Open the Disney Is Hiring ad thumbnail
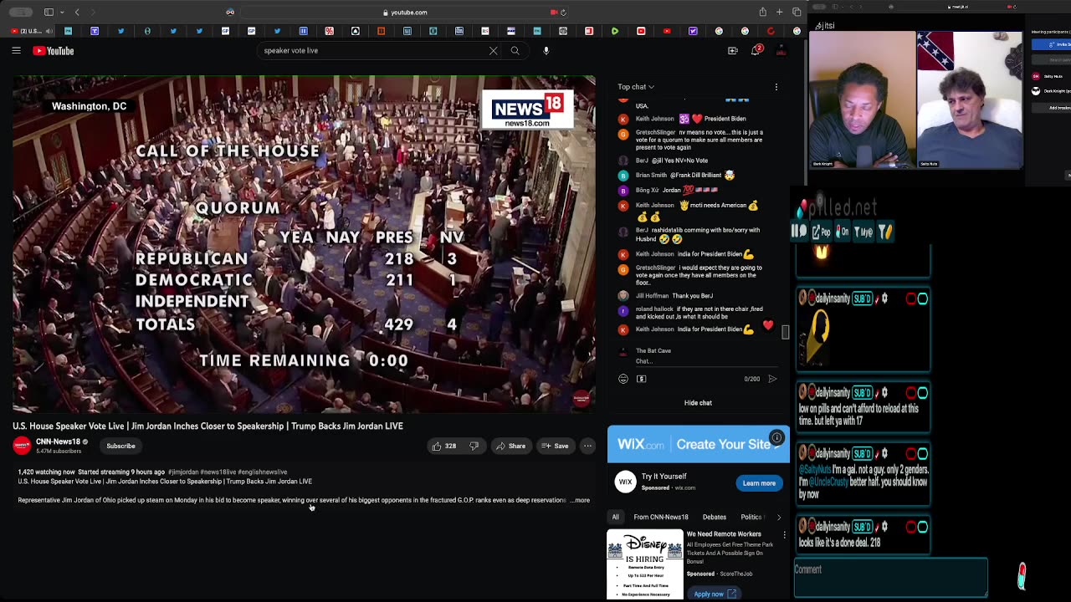This screenshot has height=602, width=1071. pyautogui.click(x=644, y=564)
